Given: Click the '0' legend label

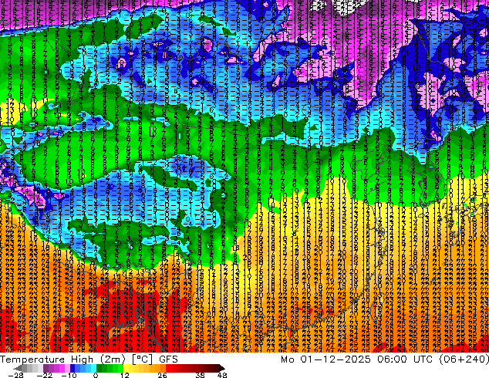Looking at the screenshot, I should click(96, 375).
